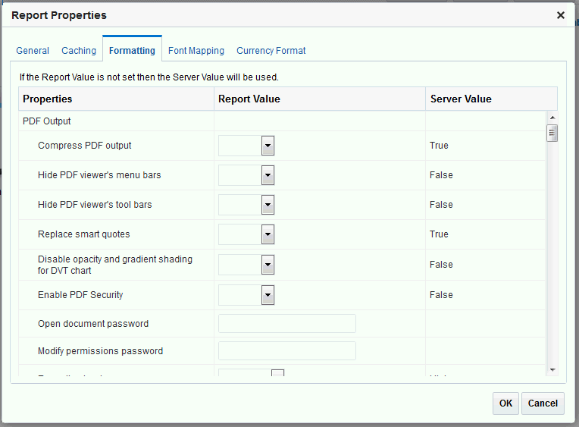Click the scrollbar down arrow
This screenshot has height=427, width=579.
point(552,369)
